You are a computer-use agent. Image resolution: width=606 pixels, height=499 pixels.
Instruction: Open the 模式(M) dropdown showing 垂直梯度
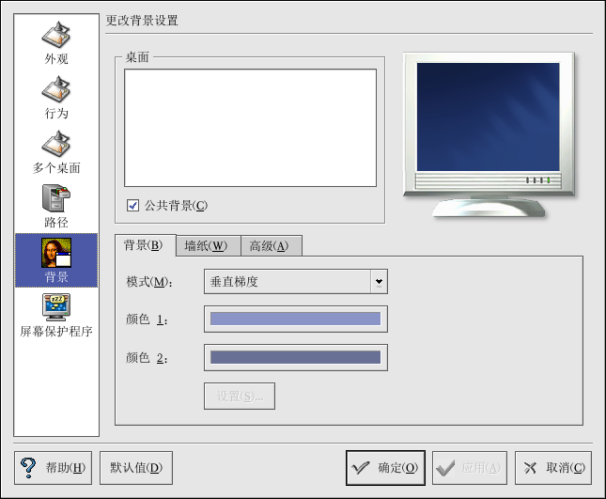[x=296, y=282]
